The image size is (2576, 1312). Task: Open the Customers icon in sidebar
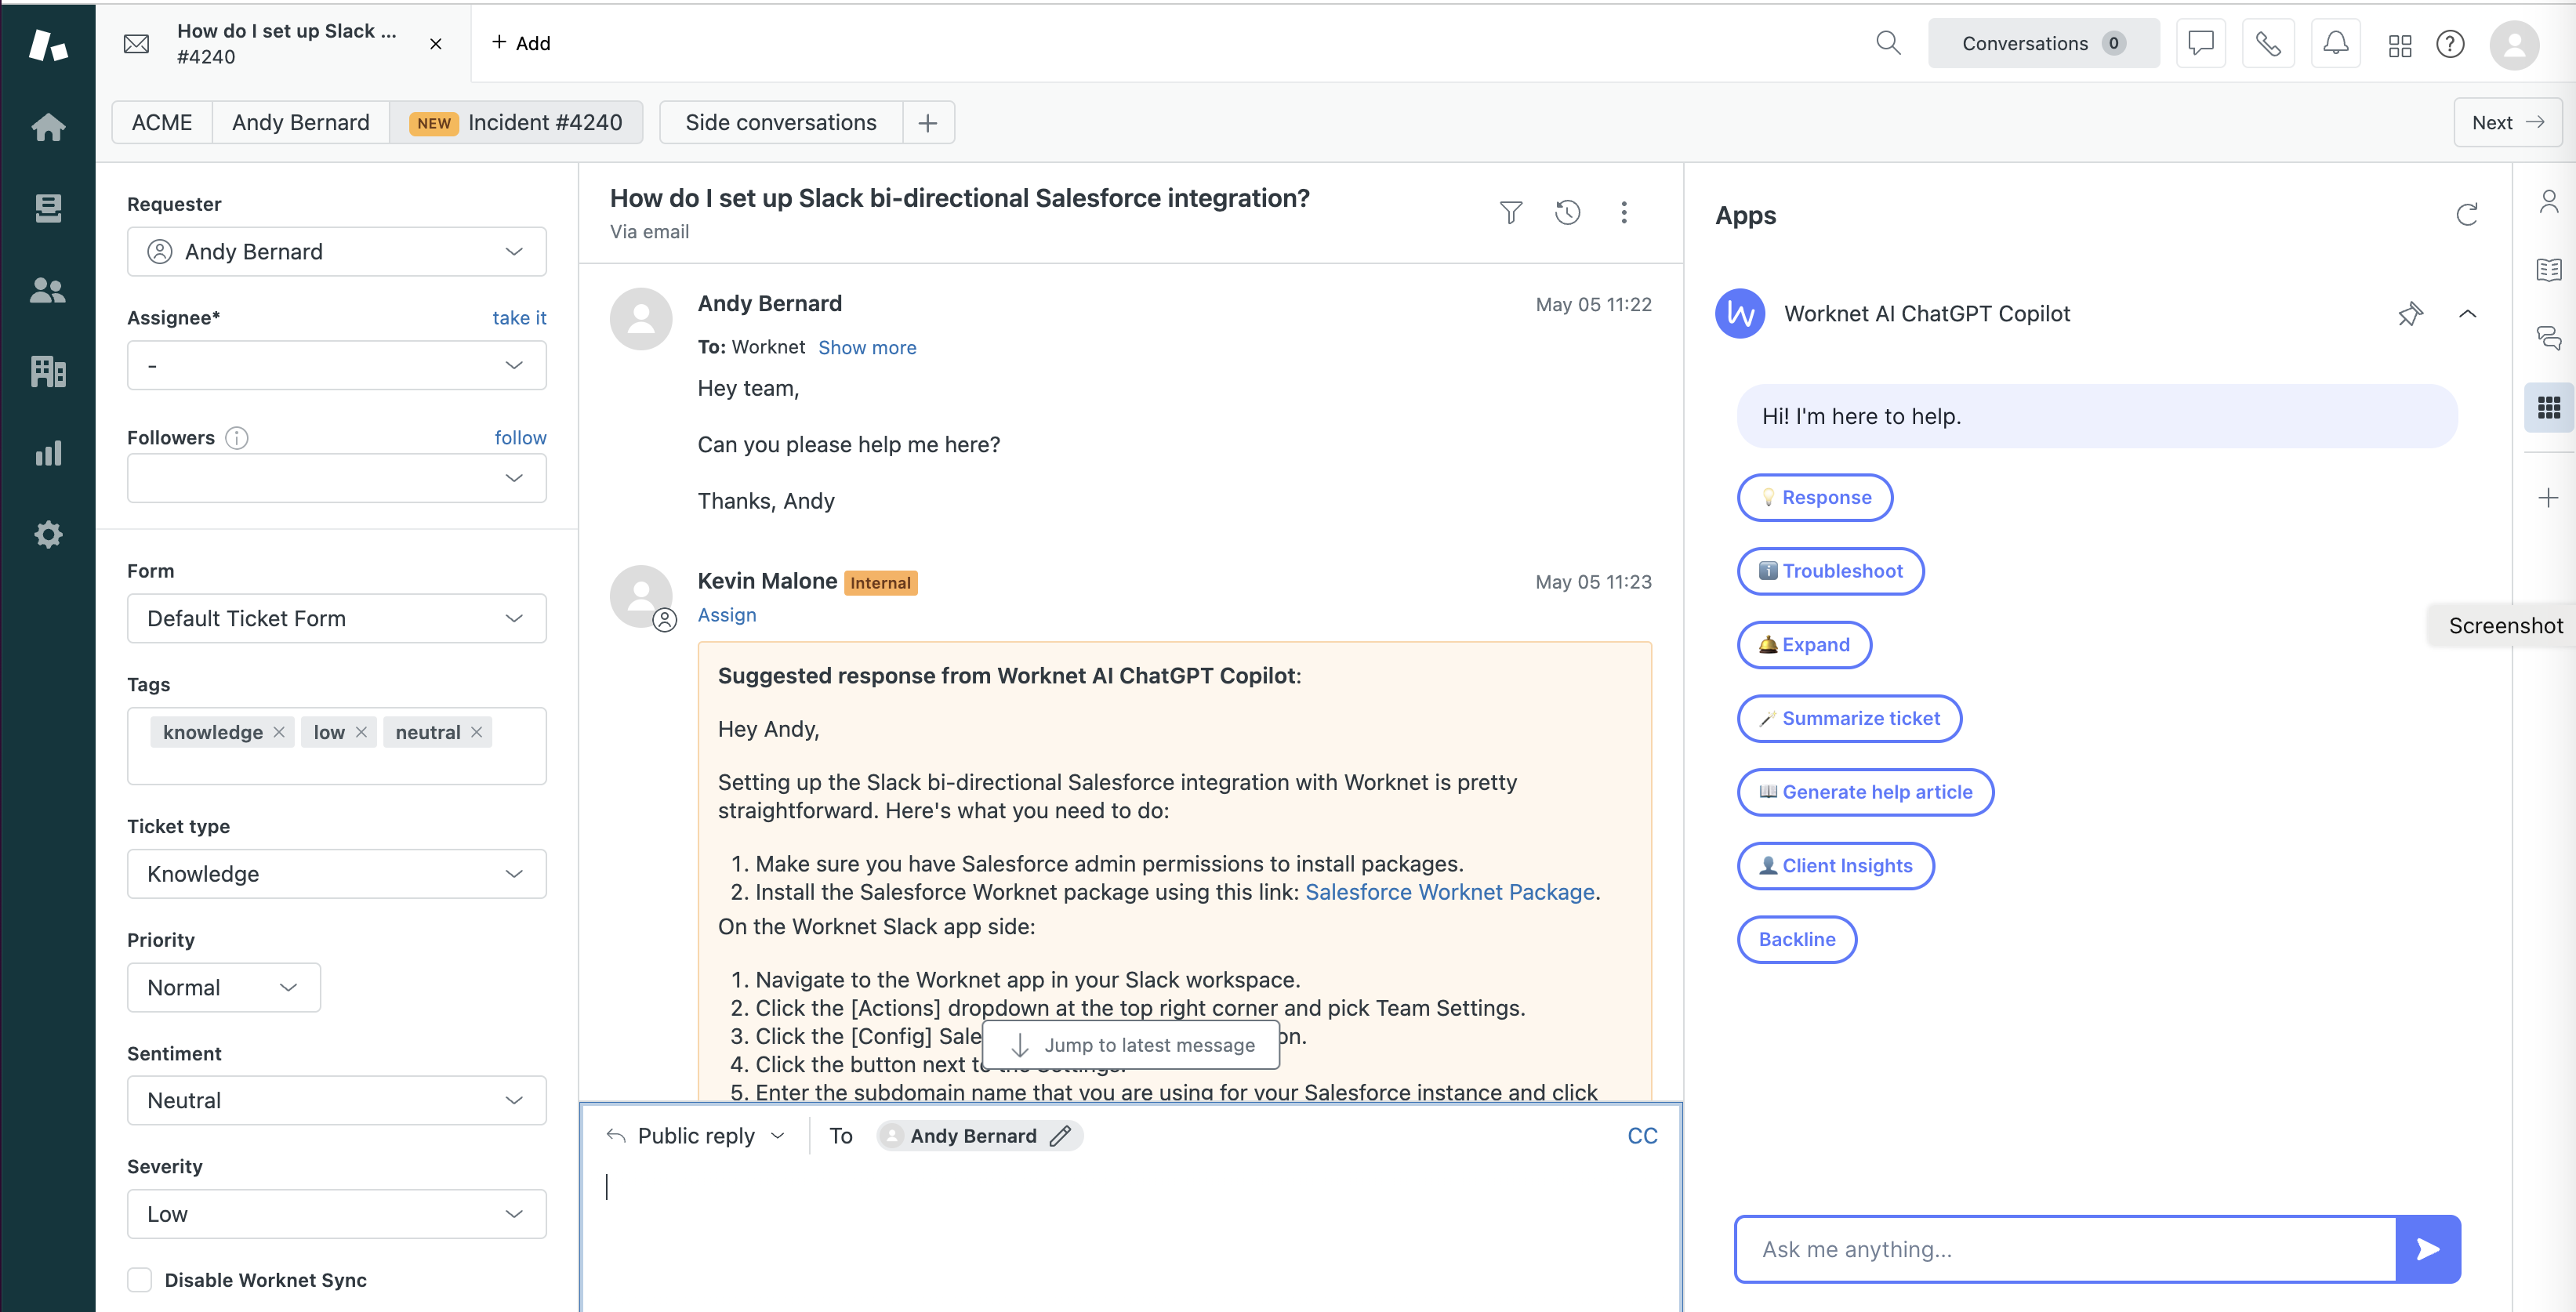(x=48, y=290)
